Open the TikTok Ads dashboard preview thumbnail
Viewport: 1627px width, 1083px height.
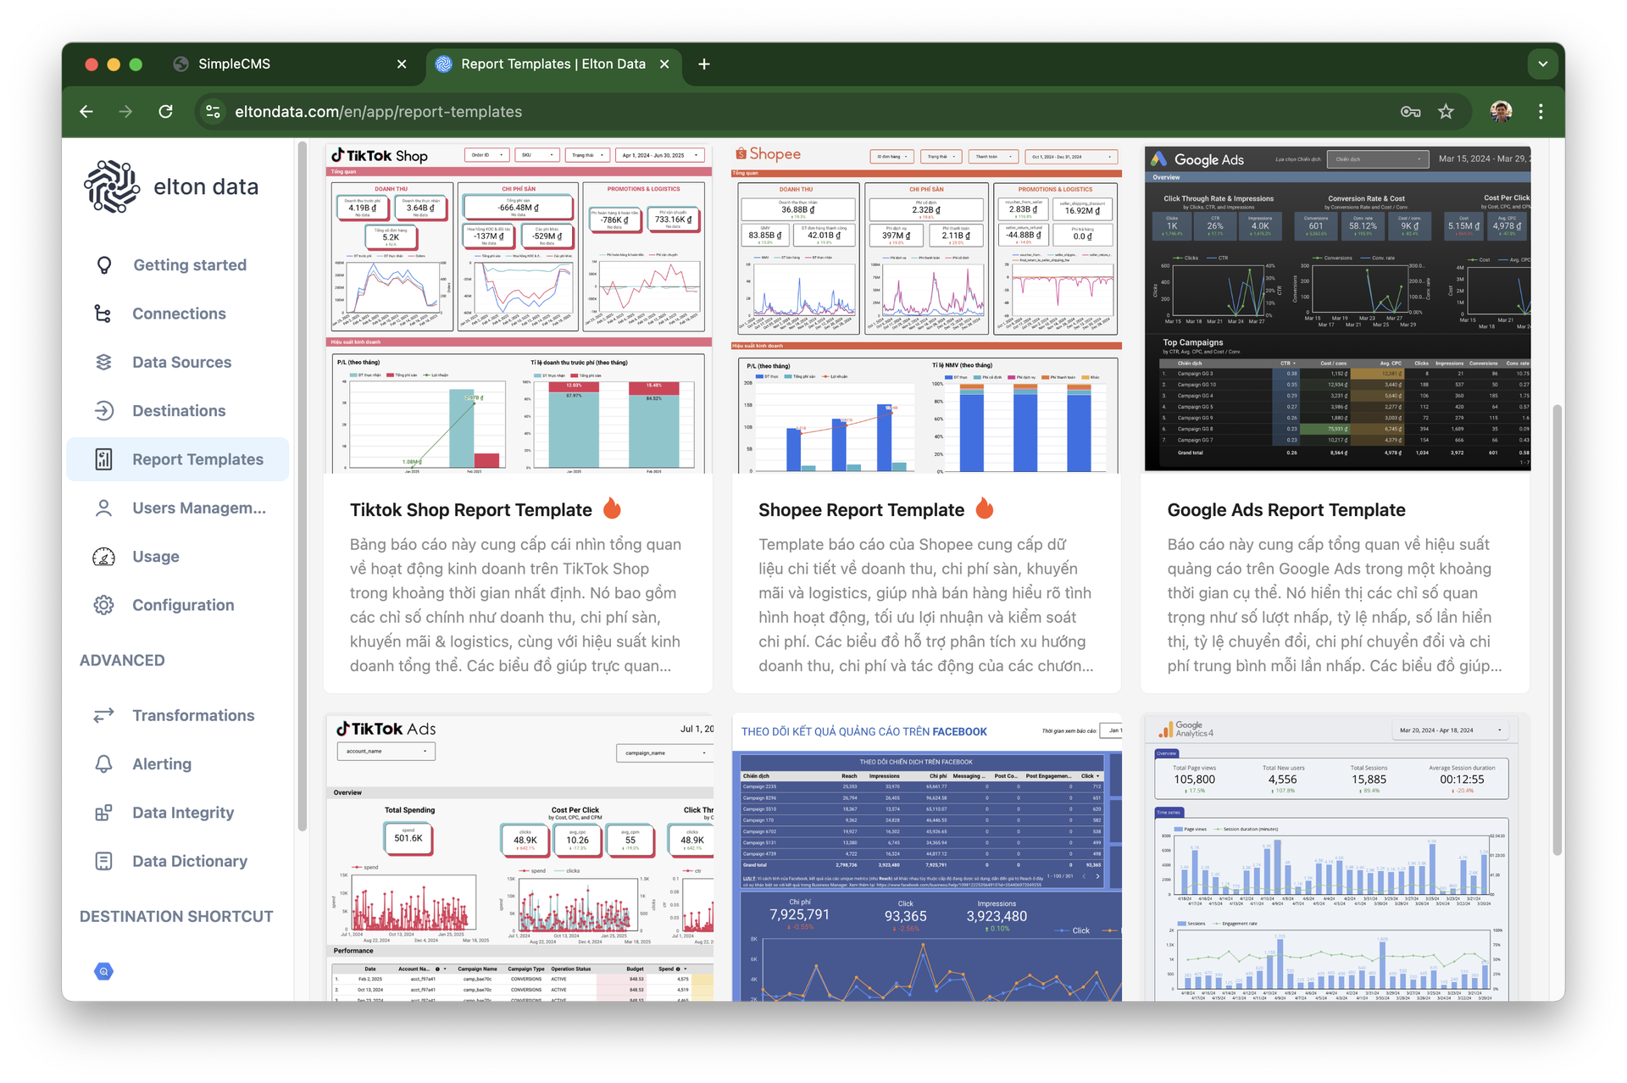click(x=519, y=858)
